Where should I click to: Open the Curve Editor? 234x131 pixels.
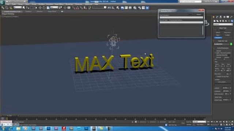click(126, 8)
